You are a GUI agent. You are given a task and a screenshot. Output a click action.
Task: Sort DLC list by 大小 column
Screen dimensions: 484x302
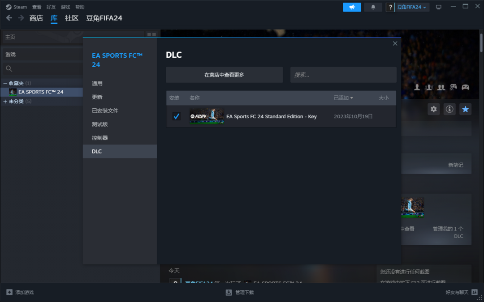click(384, 98)
